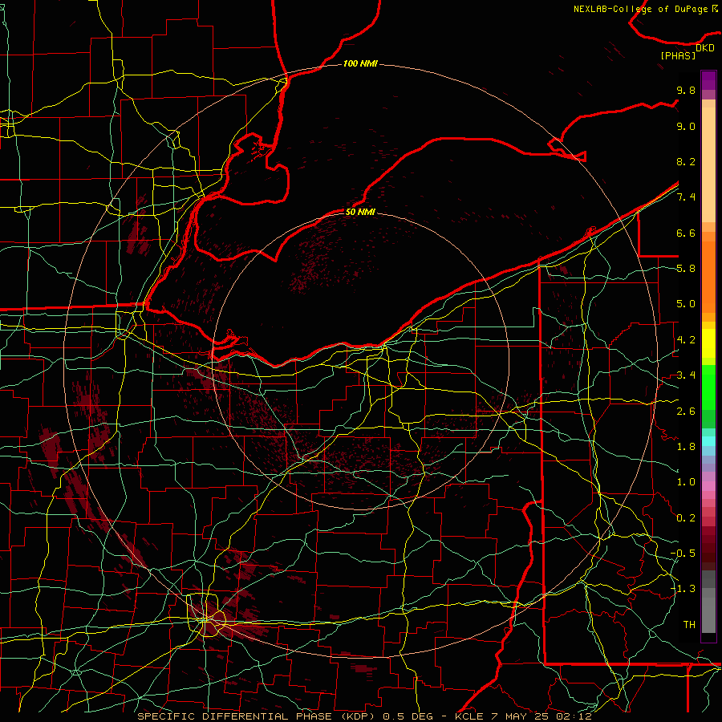This screenshot has width=722, height=722.
Task: Click the 3.4 legend value
Action: [686, 375]
